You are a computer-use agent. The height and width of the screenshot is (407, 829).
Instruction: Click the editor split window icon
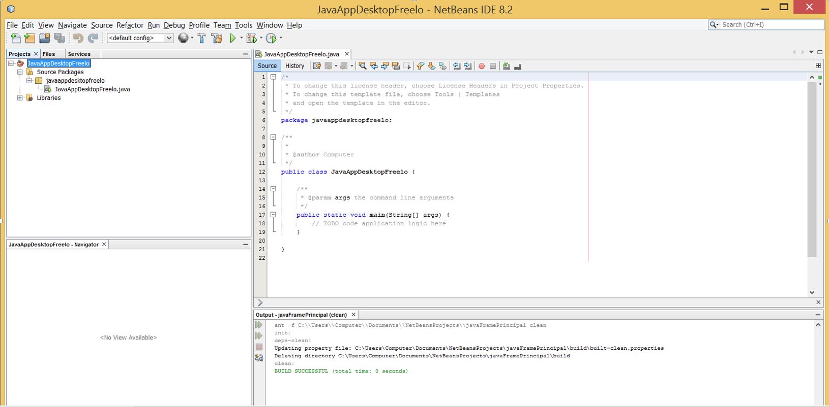click(818, 65)
